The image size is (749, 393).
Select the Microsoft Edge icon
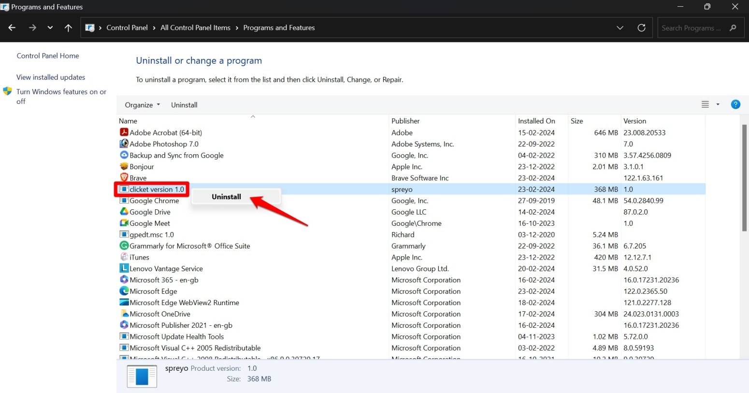pos(124,291)
